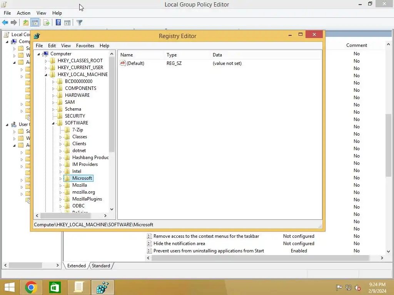The image size is (394, 295).
Task: Collapse the HKEY_LOCAL_MACHINE node
Action: pyautogui.click(x=46, y=75)
